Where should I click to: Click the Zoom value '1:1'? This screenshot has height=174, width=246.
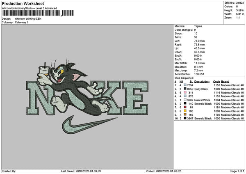pos(238,18)
